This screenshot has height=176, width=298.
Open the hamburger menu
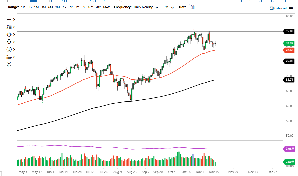[x=291, y=8]
